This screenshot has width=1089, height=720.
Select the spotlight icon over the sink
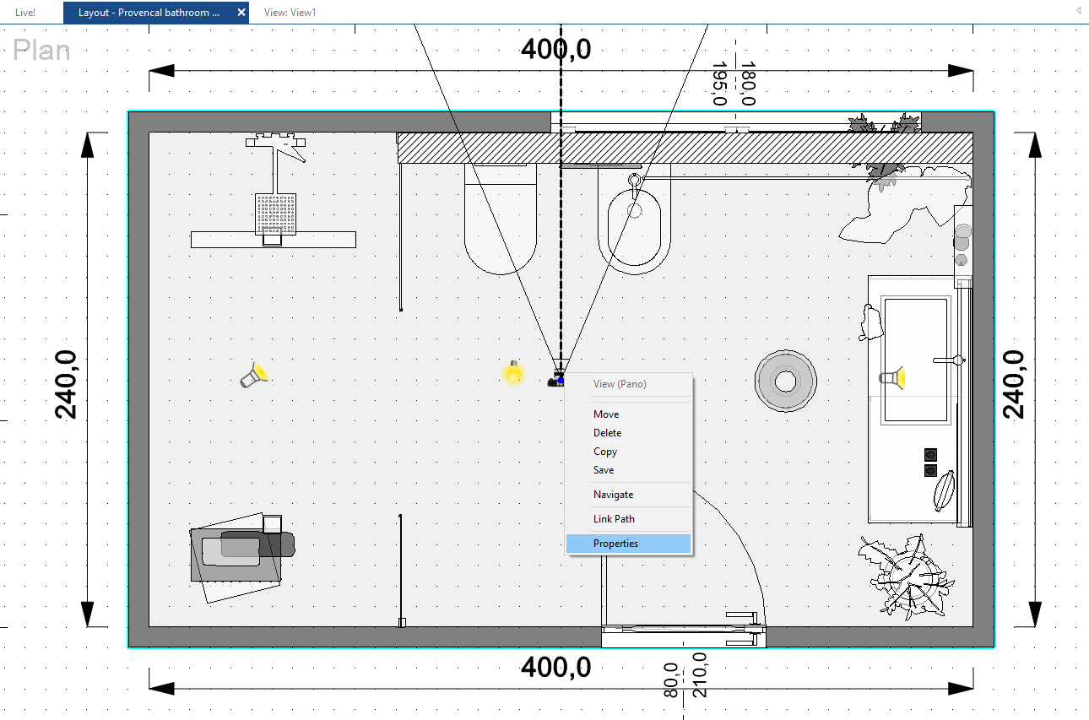click(893, 377)
